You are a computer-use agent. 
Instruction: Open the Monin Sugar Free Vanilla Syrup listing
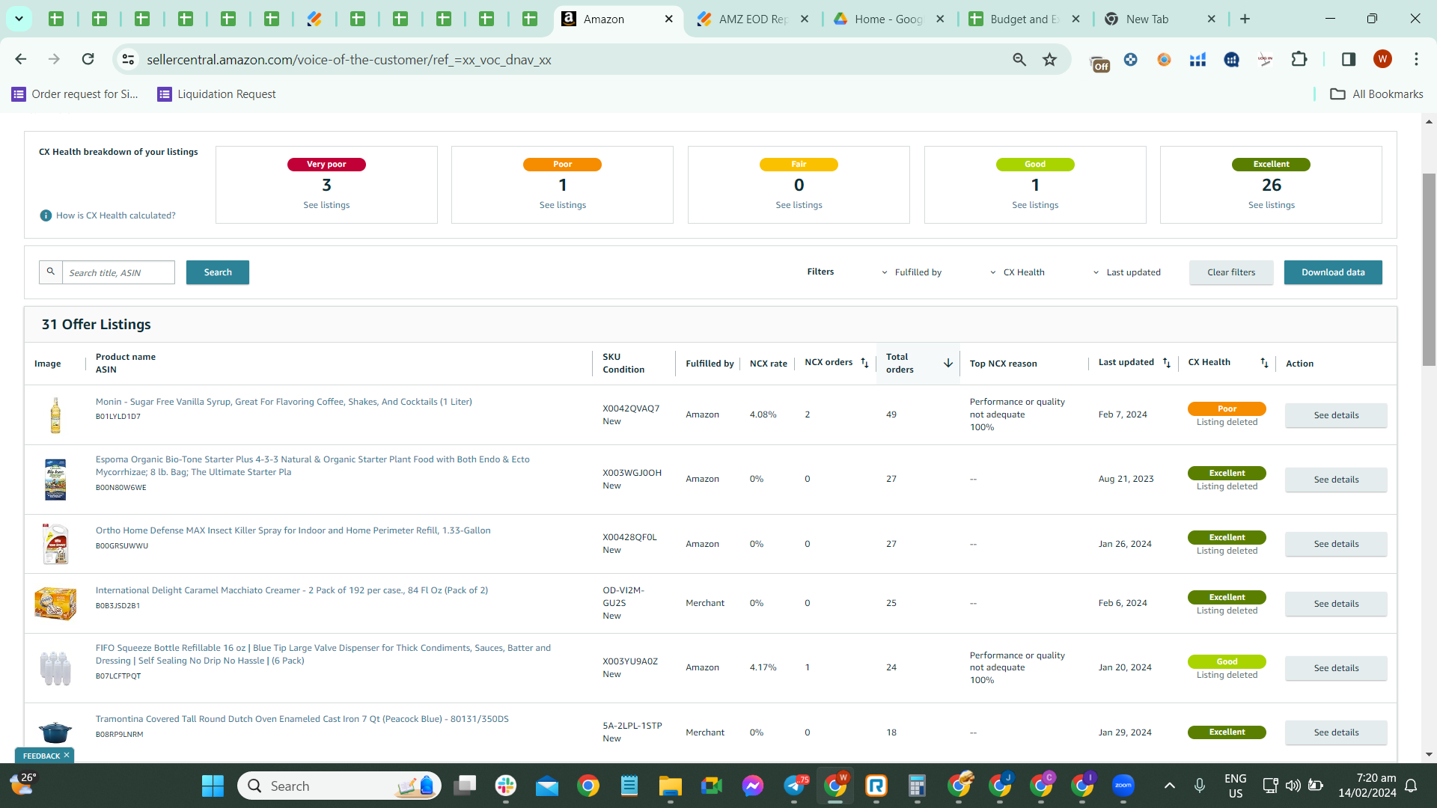tap(284, 402)
